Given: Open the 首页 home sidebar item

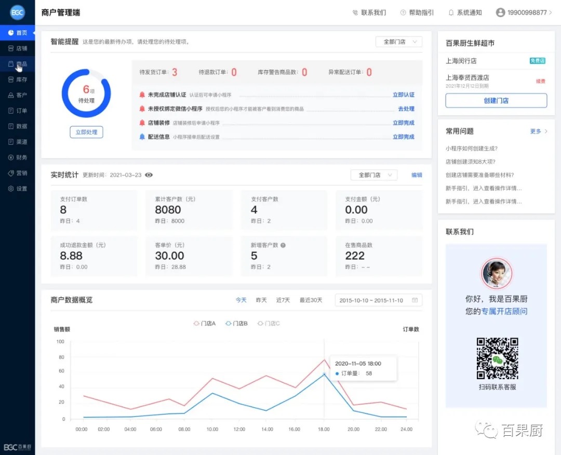Looking at the screenshot, I should tap(18, 33).
